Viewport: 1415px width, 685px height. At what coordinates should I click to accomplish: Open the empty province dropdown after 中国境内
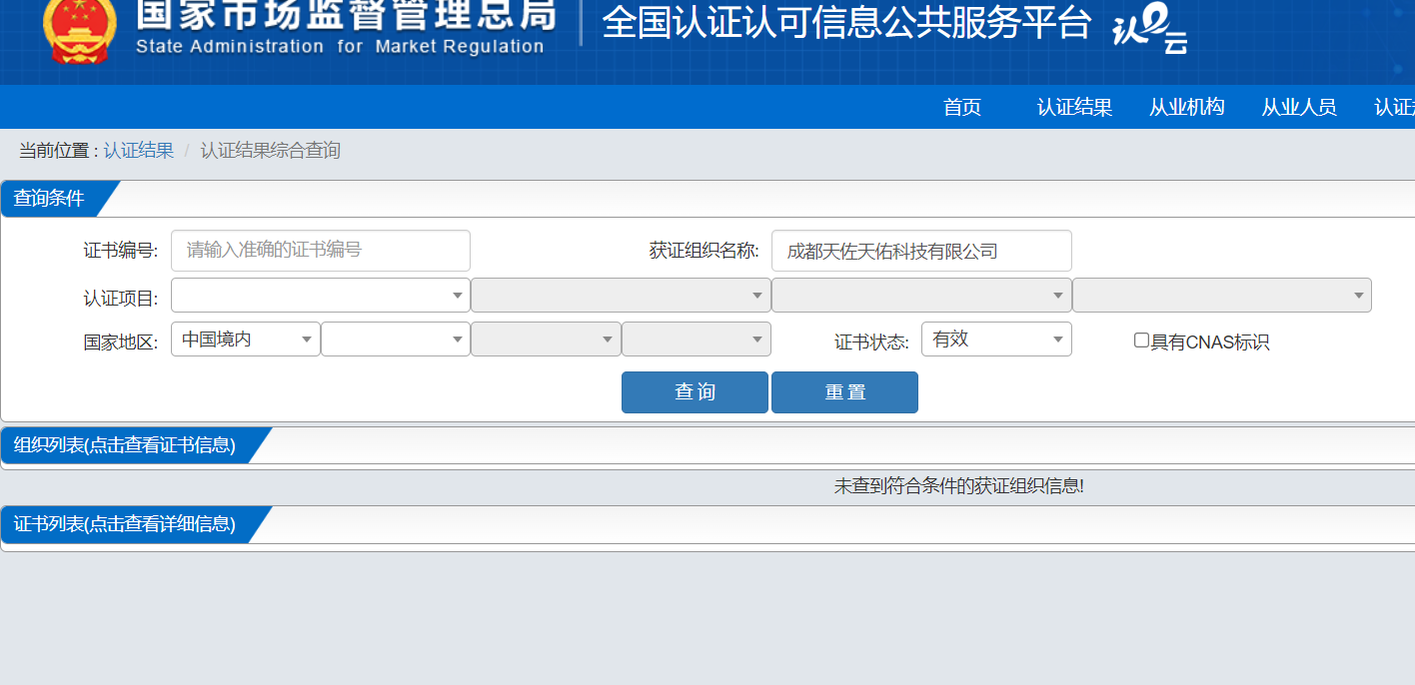coord(396,340)
